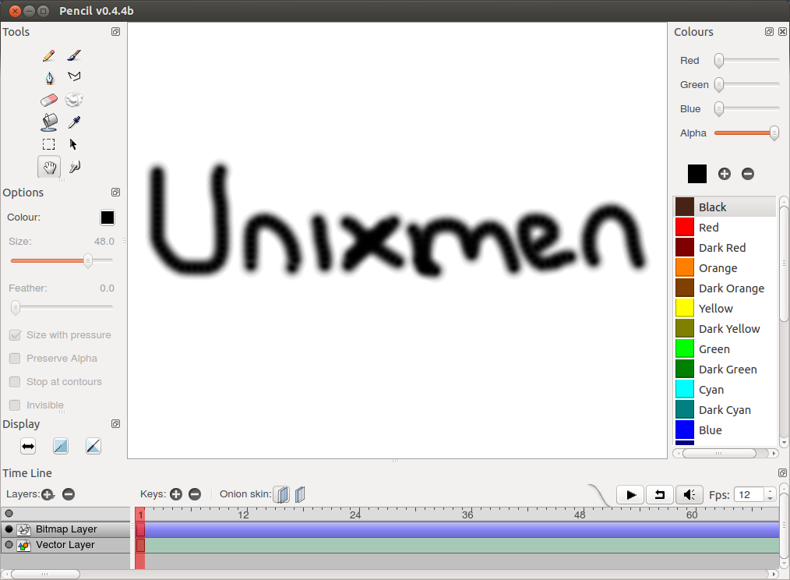Add a keyframe with Keys plus
Viewport: 790px width, 580px height.
(x=176, y=494)
